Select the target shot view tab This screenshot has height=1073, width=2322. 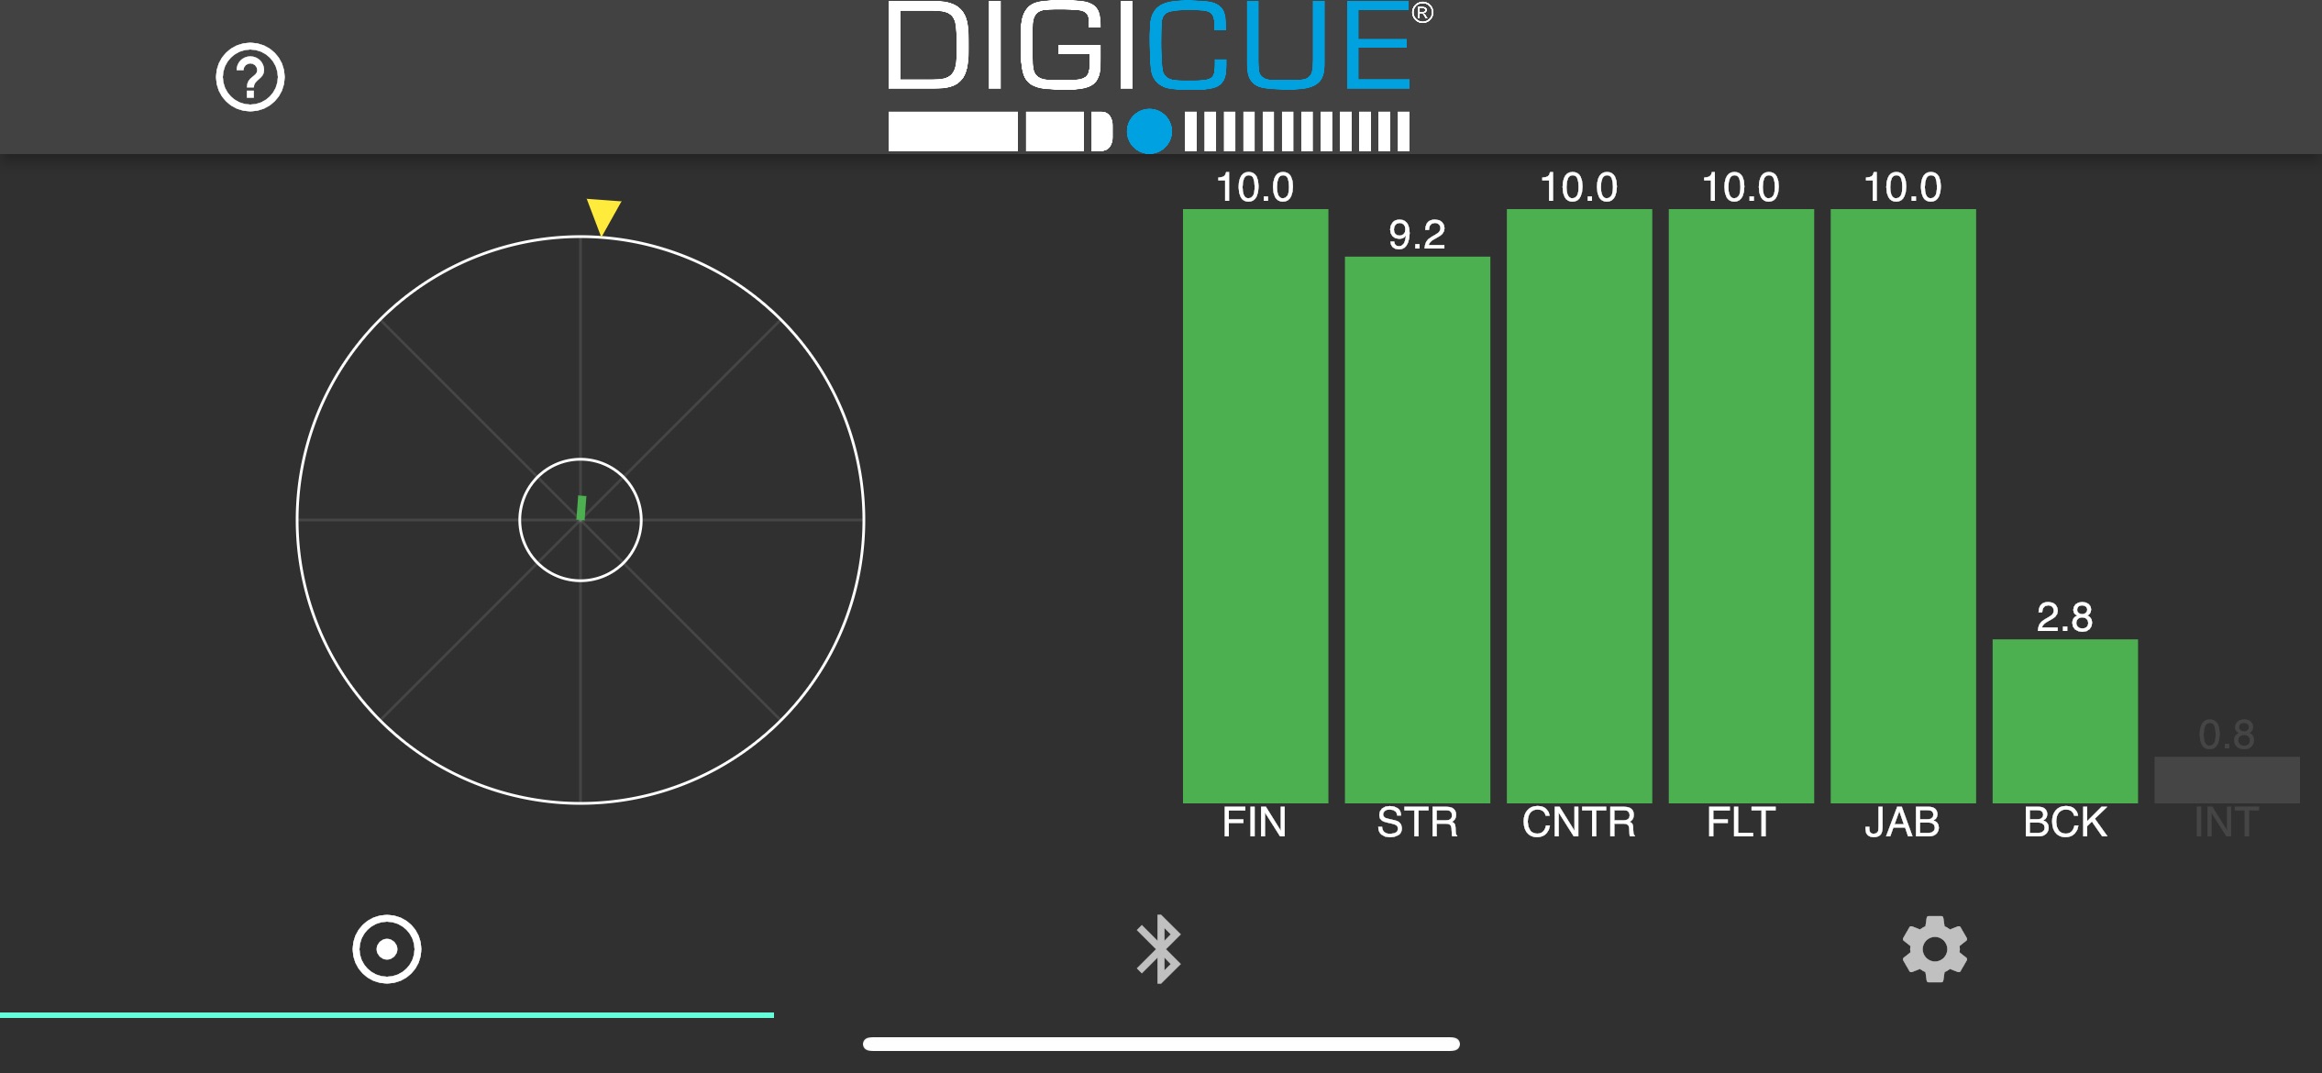pyautogui.click(x=386, y=949)
